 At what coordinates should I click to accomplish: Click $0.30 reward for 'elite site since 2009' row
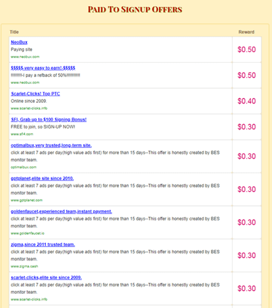[x=247, y=288]
